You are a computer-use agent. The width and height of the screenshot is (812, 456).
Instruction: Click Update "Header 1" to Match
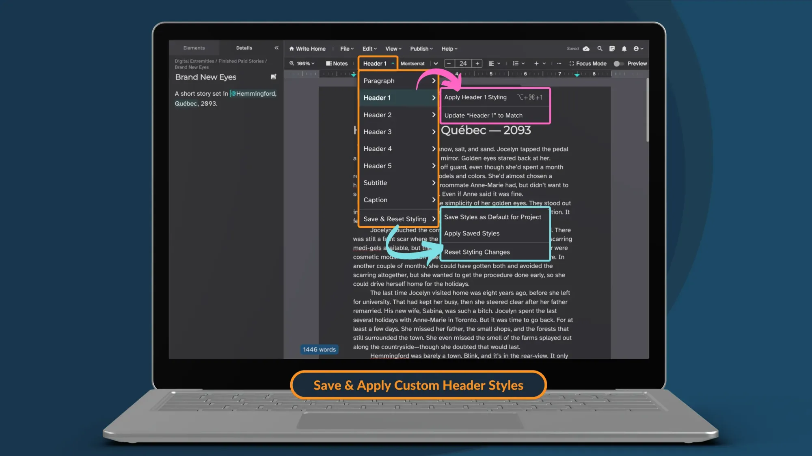[483, 115]
